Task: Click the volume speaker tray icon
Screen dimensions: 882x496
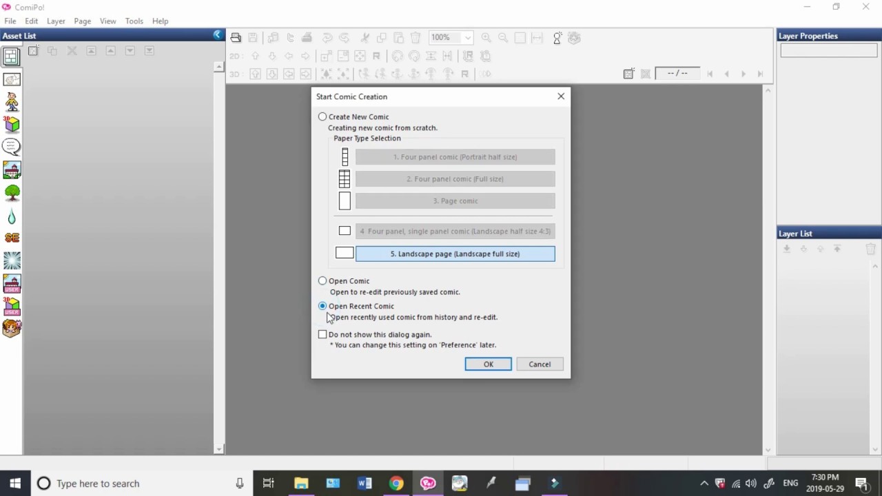Action: (751, 484)
